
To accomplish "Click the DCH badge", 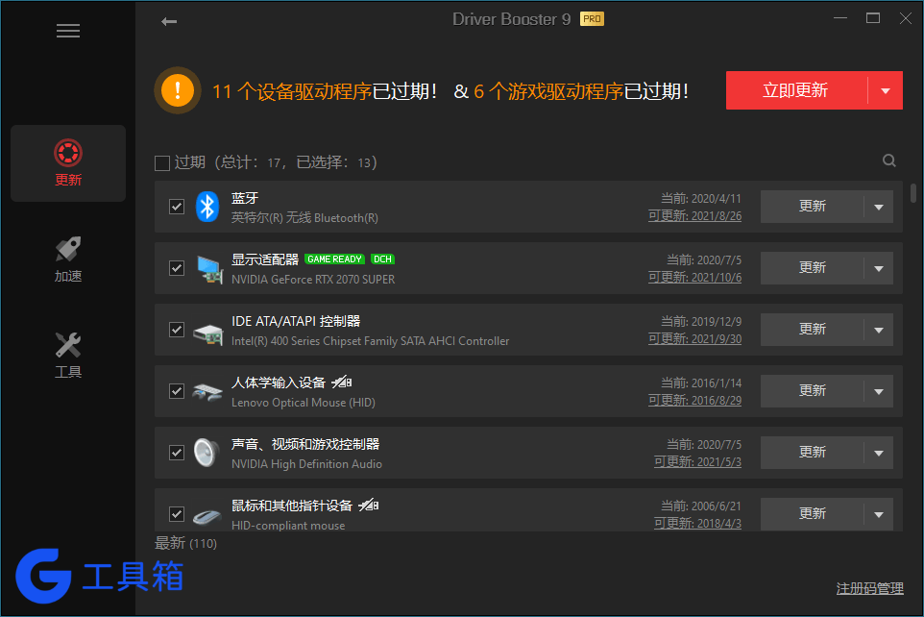I will (382, 259).
